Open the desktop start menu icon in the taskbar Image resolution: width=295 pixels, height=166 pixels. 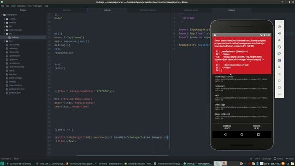coord(2,164)
